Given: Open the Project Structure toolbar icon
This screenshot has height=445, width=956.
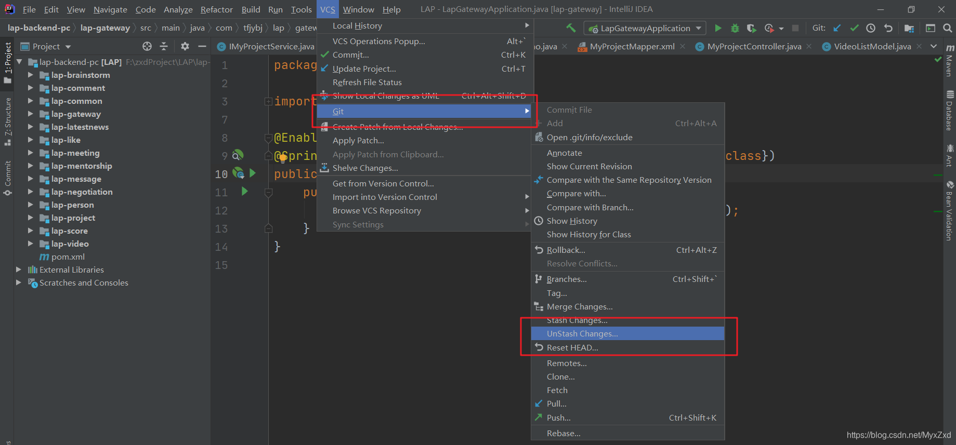Looking at the screenshot, I should point(909,28).
